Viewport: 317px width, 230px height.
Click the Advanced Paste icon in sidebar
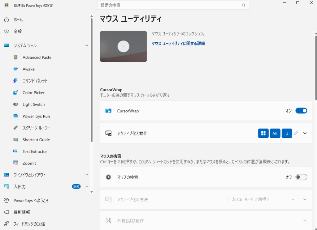(16, 57)
